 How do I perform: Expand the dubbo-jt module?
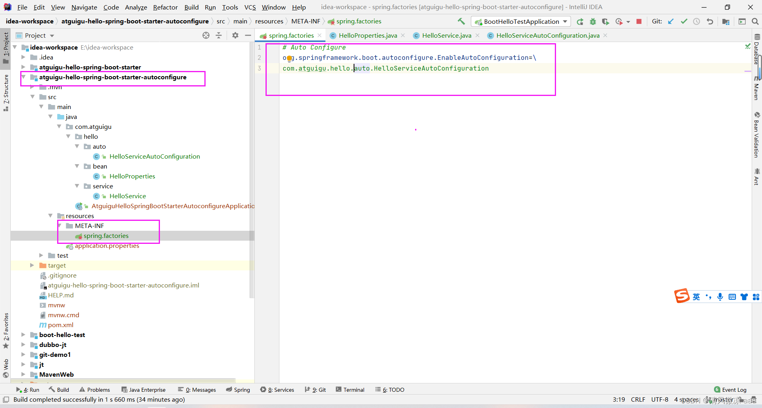click(x=23, y=345)
